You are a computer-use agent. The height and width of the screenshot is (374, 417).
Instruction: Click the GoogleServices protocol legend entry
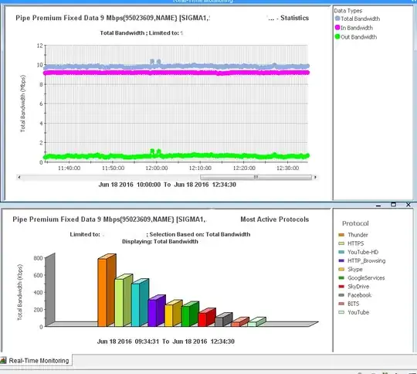point(361,278)
